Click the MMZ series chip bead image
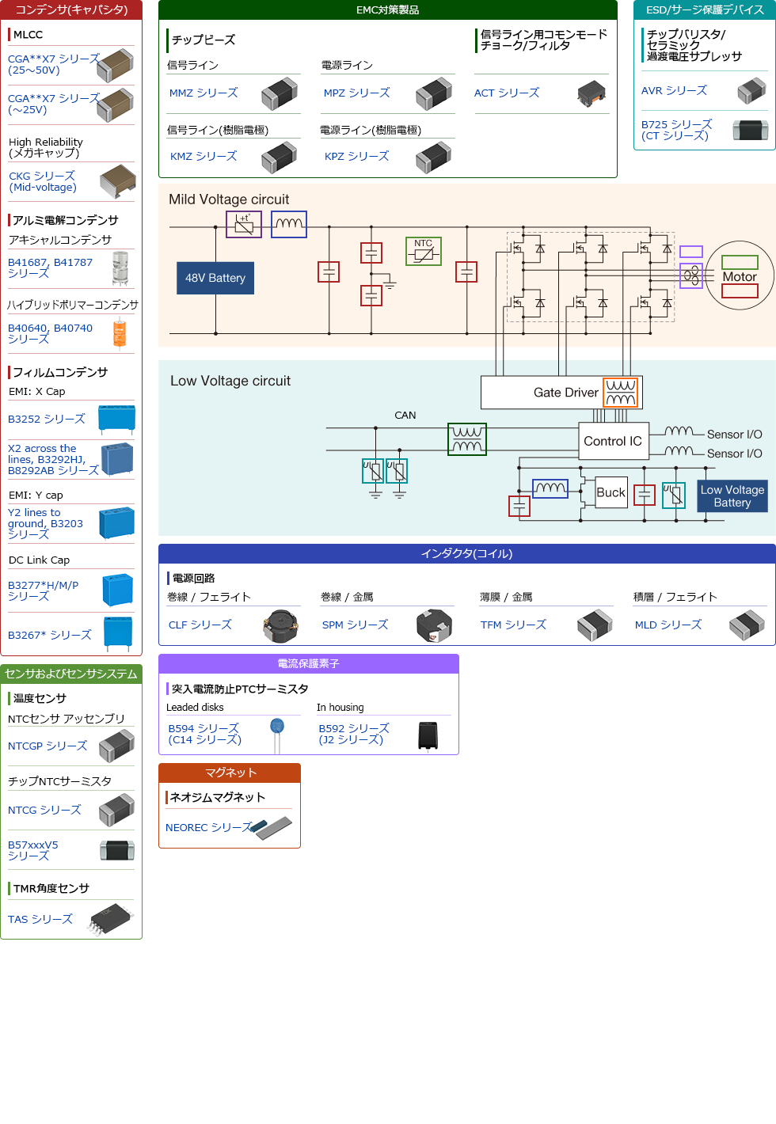The image size is (776, 1124). coord(280,93)
